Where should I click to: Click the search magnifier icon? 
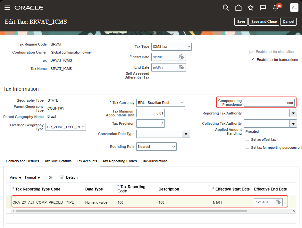(226, 8)
